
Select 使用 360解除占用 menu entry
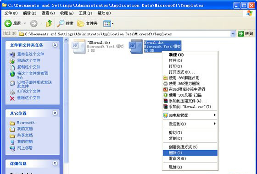pyautogui.click(x=190, y=78)
